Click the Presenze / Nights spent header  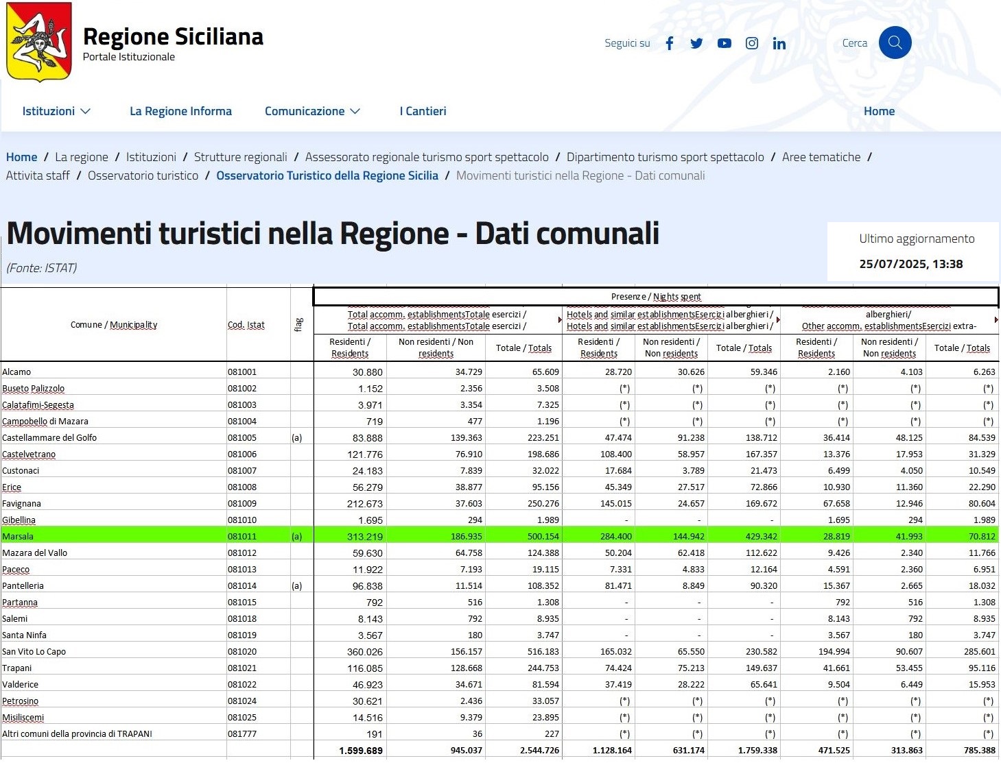655,297
